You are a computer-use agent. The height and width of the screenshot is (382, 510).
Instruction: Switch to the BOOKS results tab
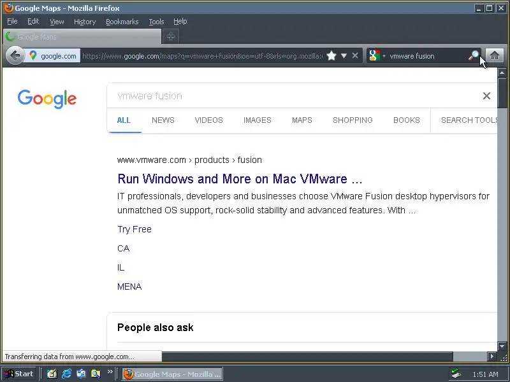tap(407, 120)
